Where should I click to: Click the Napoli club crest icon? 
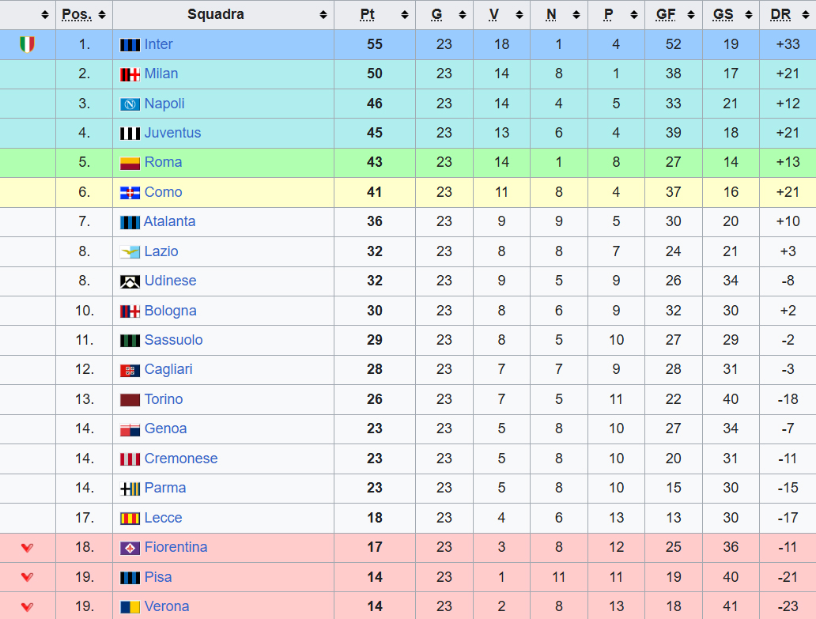(x=130, y=104)
